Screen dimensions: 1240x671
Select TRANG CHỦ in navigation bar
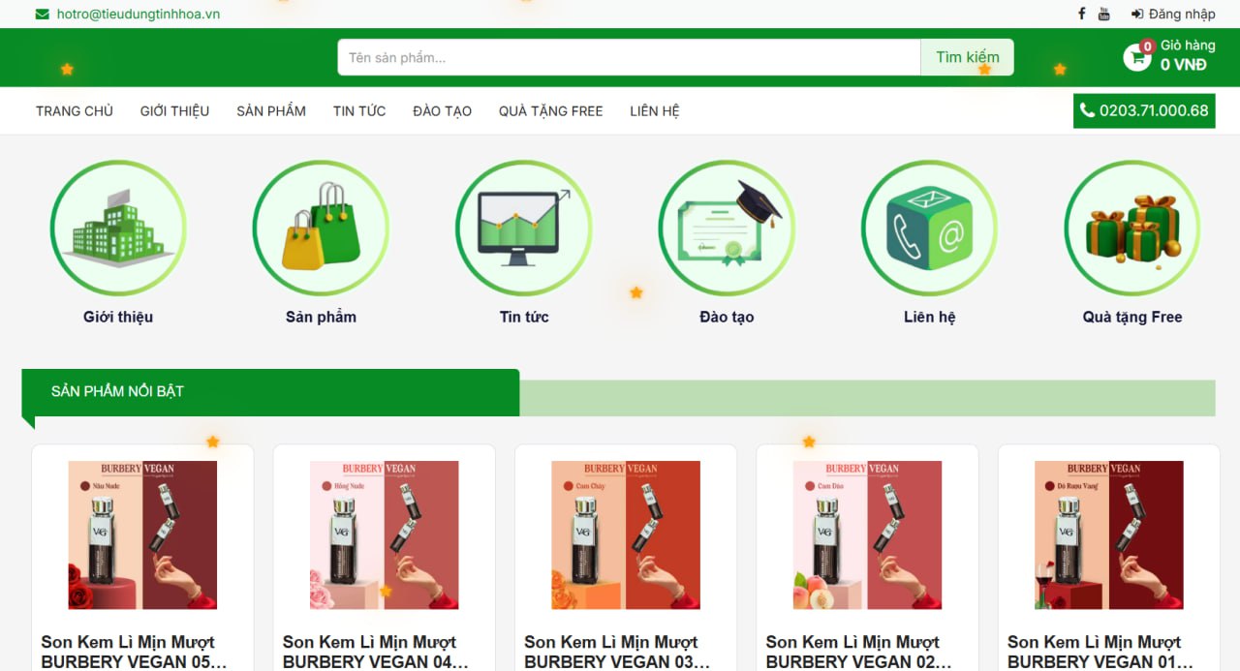[75, 110]
